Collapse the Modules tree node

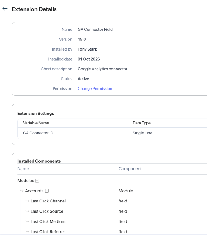point(37,181)
